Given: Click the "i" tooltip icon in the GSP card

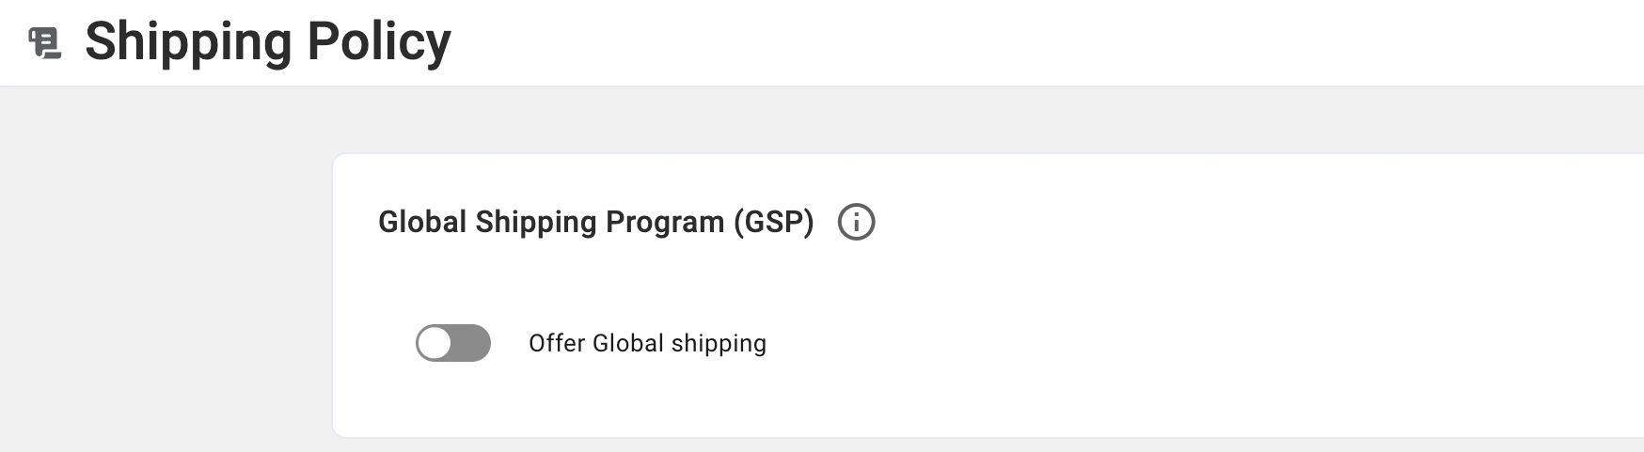Looking at the screenshot, I should tap(856, 223).
